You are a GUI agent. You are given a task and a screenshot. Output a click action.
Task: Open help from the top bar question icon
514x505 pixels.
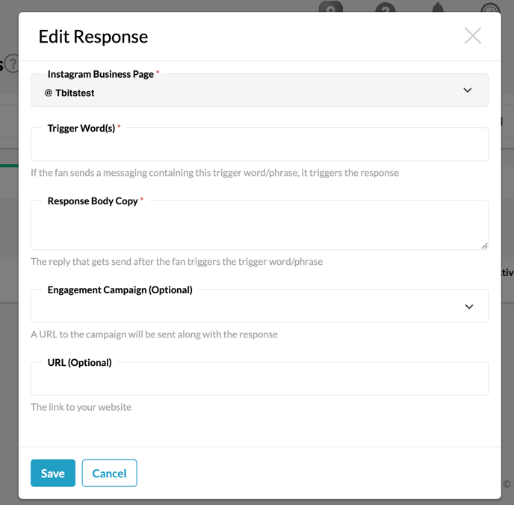pyautogui.click(x=385, y=9)
